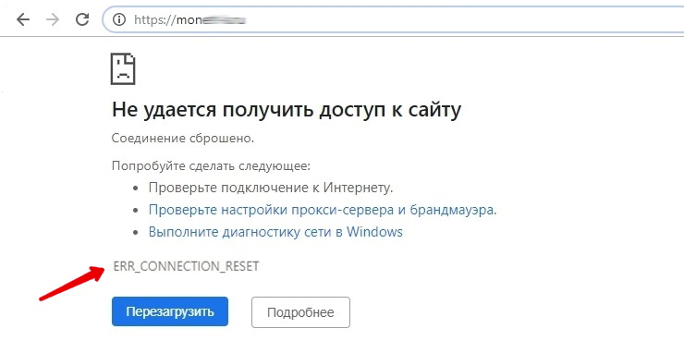Viewport: 684px width, 341px height.
Task: Click the greyed-out forward navigation arrow
Action: pos(53,19)
